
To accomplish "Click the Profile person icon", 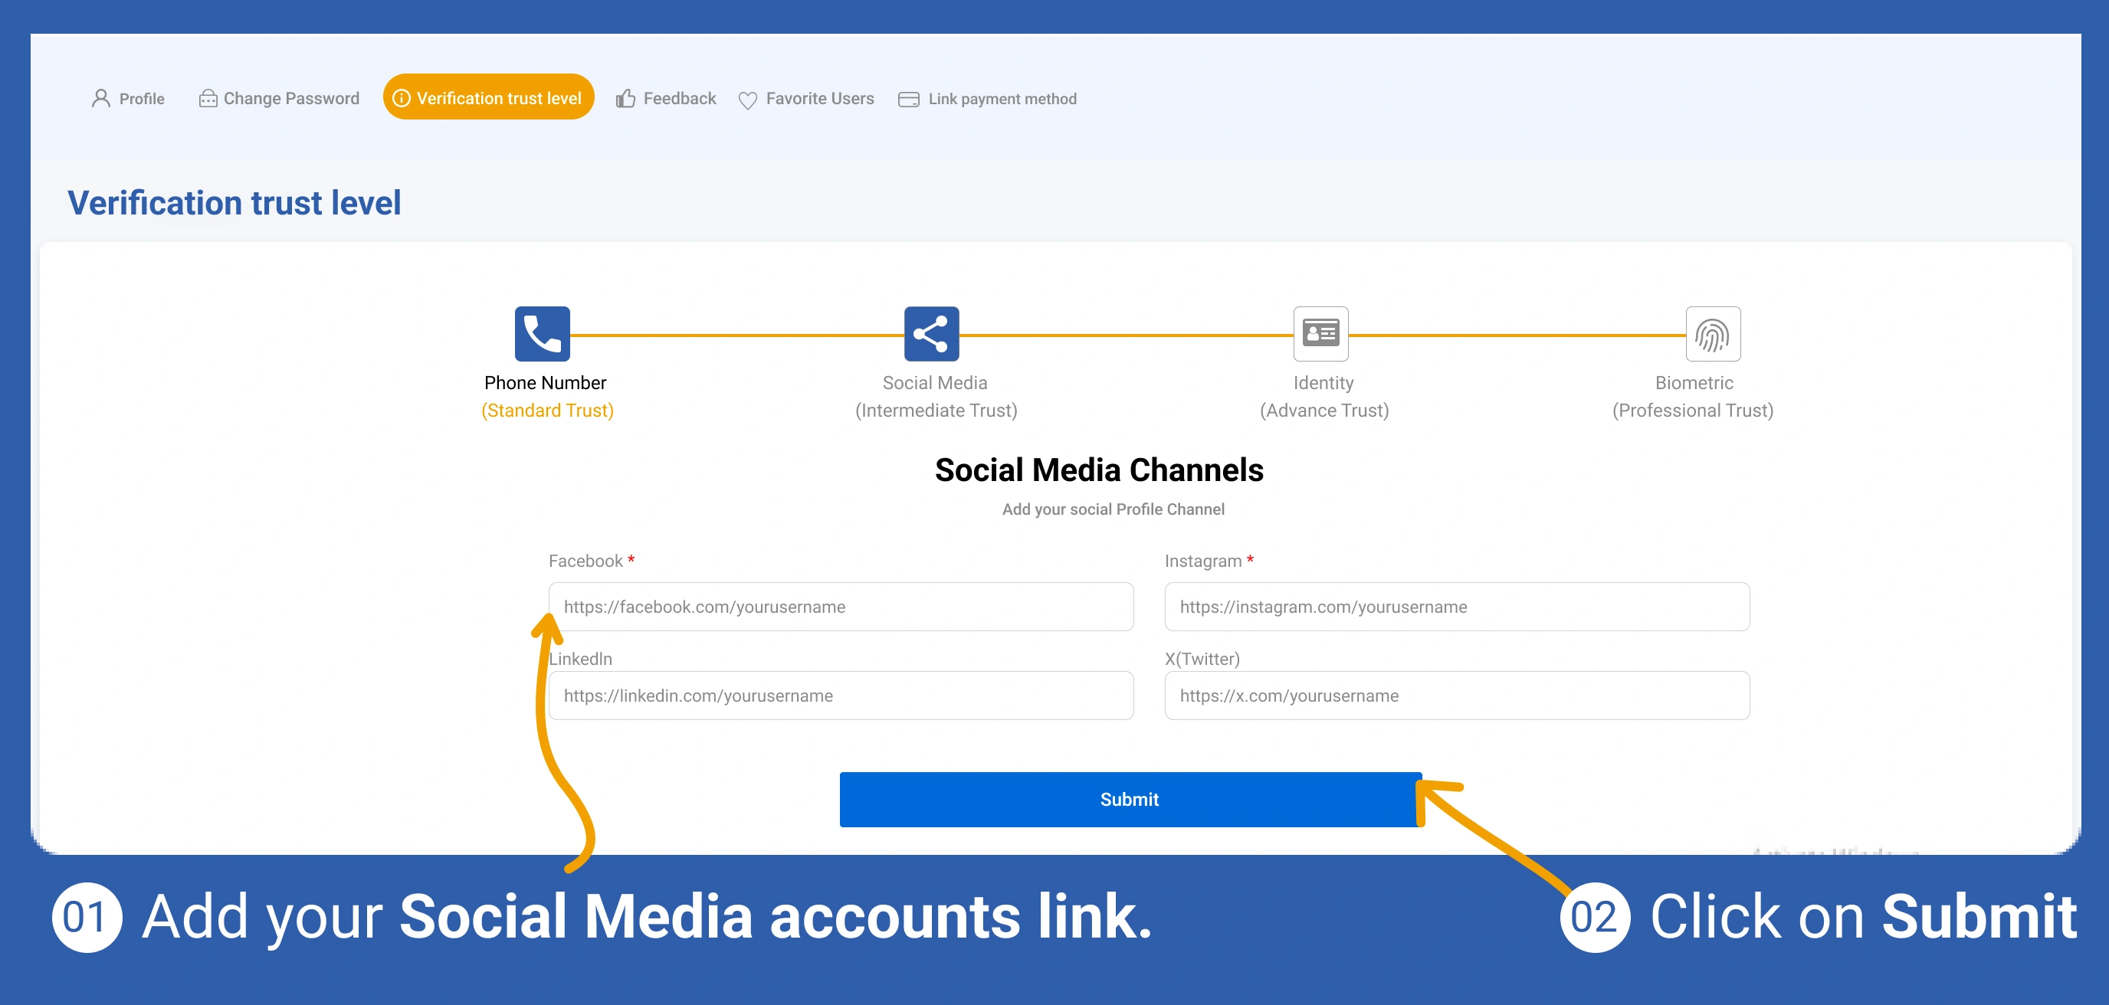I will pos(100,98).
